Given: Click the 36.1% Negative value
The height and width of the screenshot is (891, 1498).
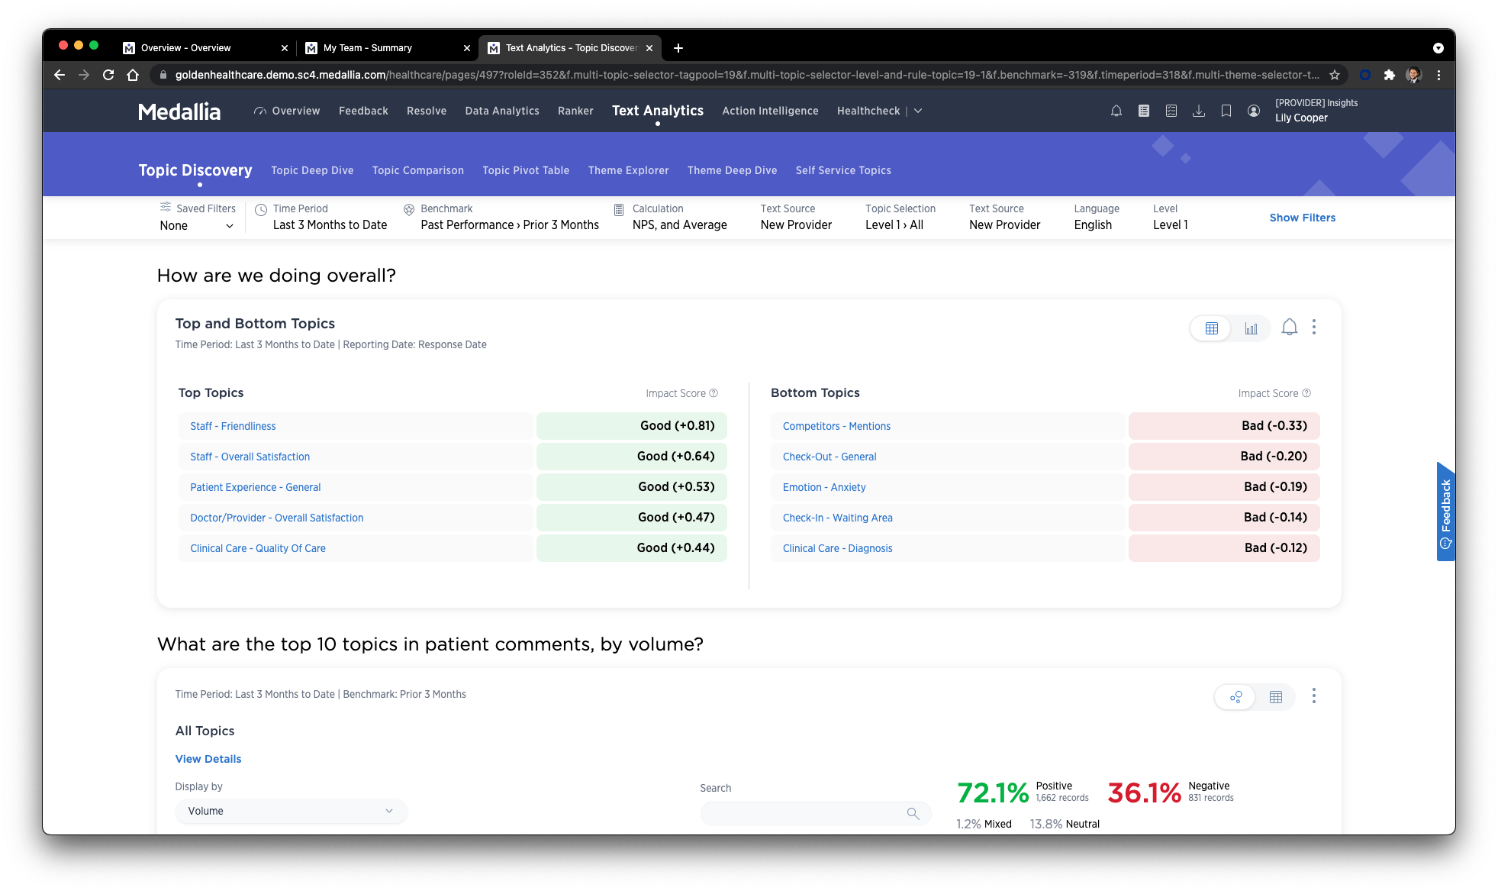Looking at the screenshot, I should [x=1144, y=793].
